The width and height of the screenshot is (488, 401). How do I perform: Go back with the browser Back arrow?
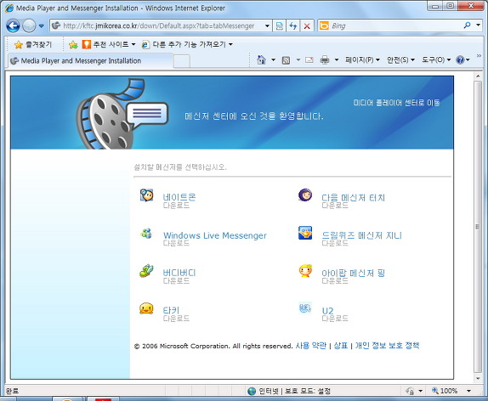13,25
